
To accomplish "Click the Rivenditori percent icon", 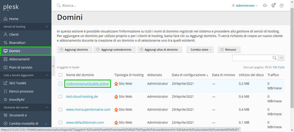I will (x=5, y=43).
